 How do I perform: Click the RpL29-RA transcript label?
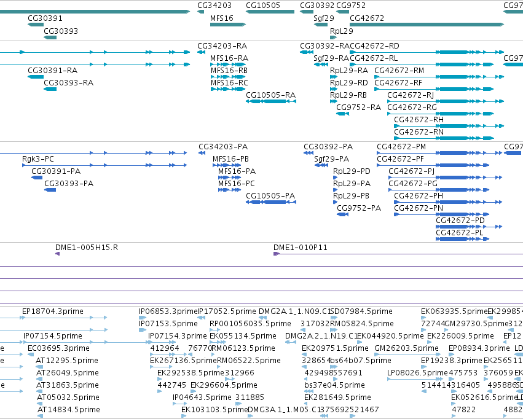point(349,70)
